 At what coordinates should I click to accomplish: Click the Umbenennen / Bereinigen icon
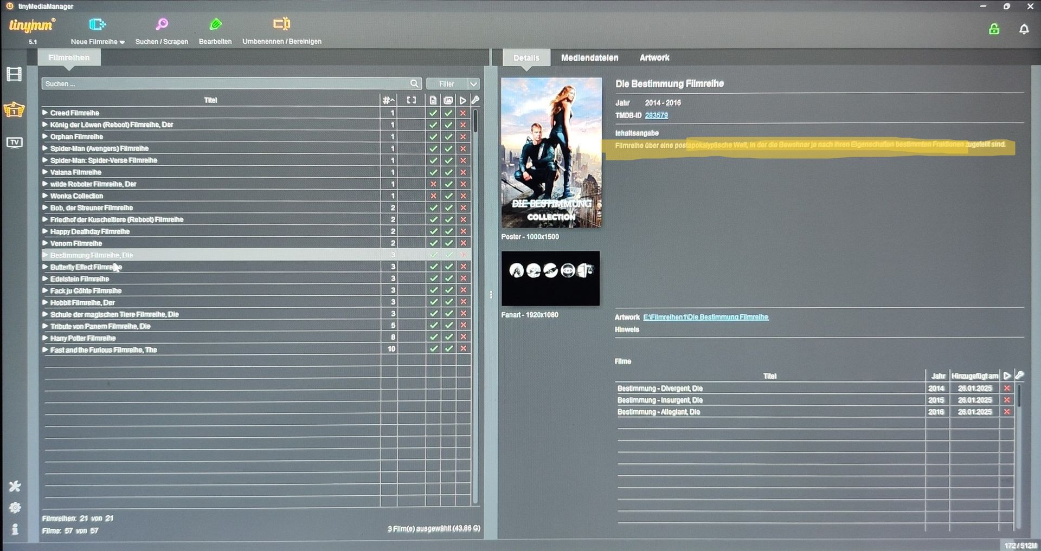click(281, 24)
